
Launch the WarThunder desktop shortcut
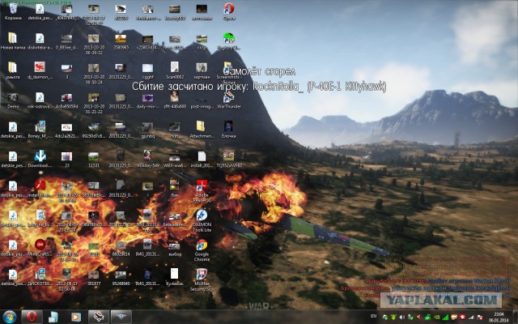228,100
